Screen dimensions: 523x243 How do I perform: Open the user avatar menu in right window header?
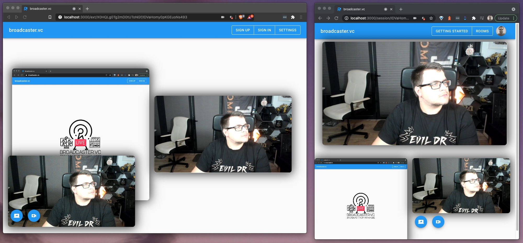[x=501, y=31]
